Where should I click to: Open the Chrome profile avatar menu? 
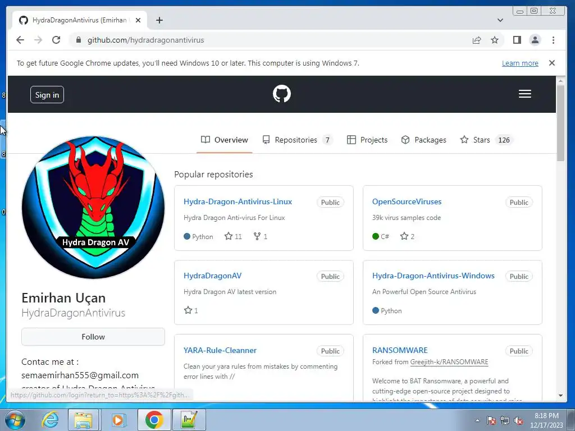click(x=535, y=40)
